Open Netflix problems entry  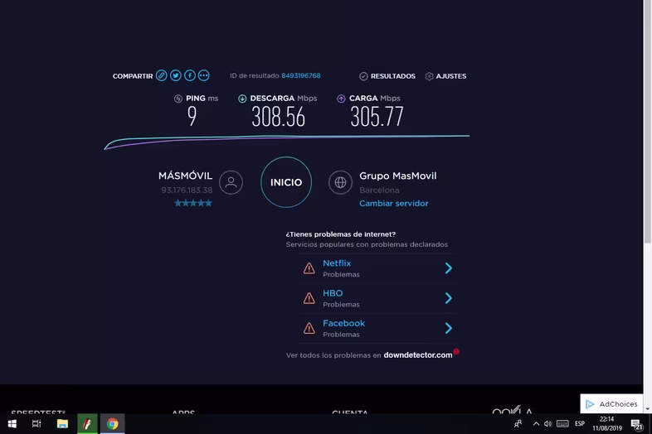378,268
